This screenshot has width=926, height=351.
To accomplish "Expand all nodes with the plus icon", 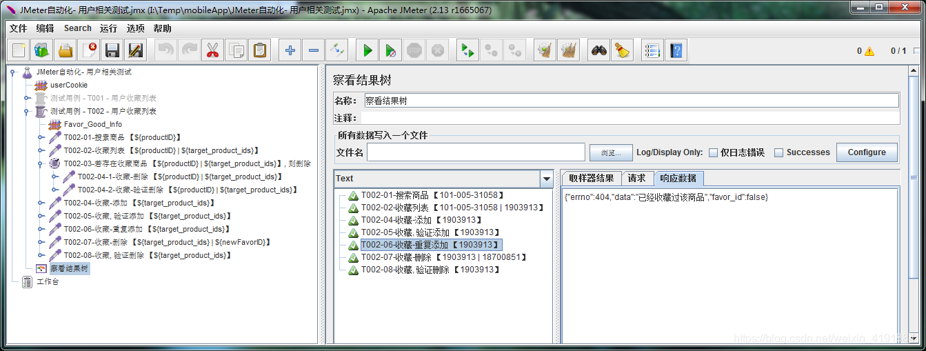I will coord(290,50).
